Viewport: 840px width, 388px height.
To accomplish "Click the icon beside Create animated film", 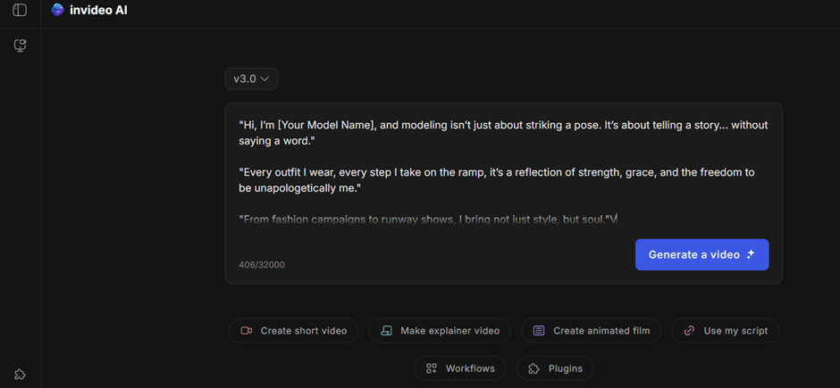I will coord(539,331).
